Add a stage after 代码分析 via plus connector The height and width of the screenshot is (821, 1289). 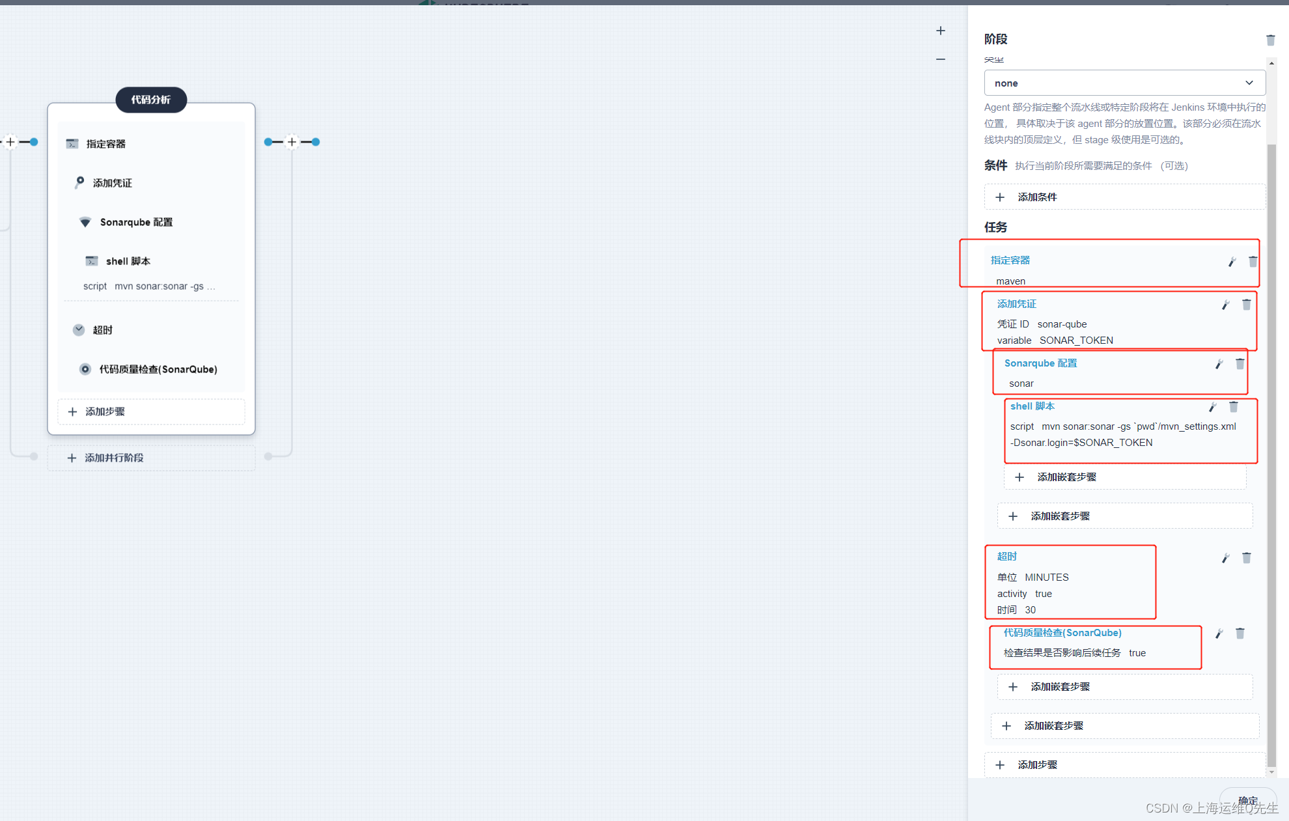click(x=292, y=142)
